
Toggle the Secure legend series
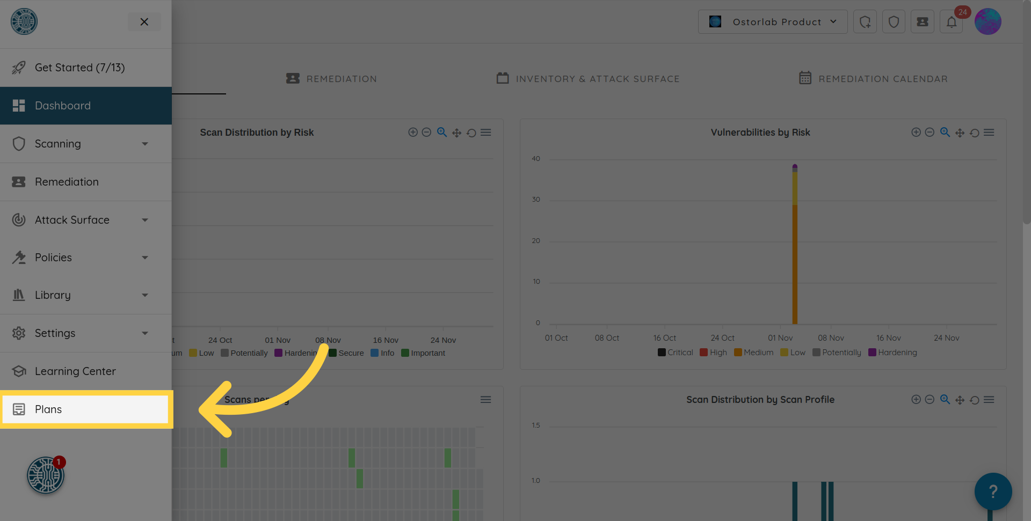pos(346,353)
